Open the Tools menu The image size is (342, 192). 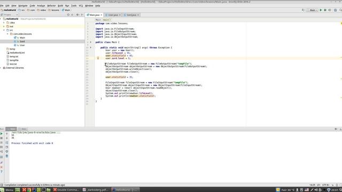[x=74, y=6]
